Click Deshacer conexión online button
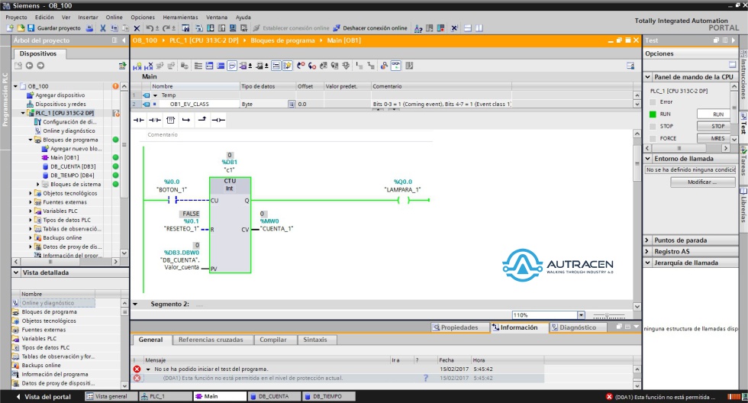748x403 pixels. point(370,28)
